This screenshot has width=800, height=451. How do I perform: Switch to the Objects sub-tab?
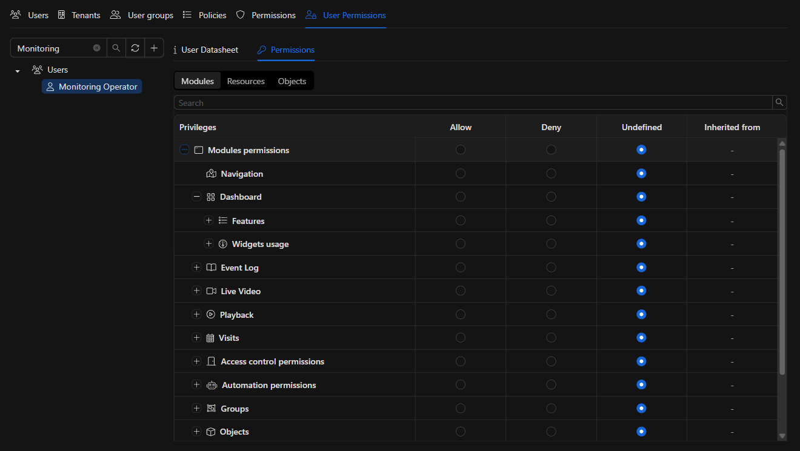click(x=292, y=81)
